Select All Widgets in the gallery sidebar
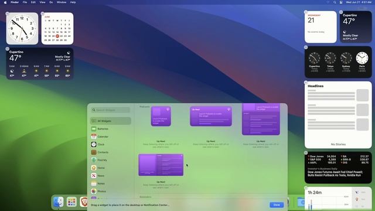 coord(111,121)
